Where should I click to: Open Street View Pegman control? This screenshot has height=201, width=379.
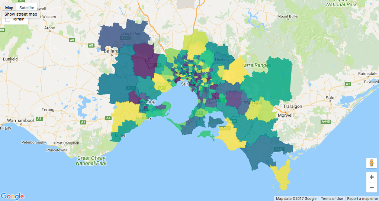[372, 163]
